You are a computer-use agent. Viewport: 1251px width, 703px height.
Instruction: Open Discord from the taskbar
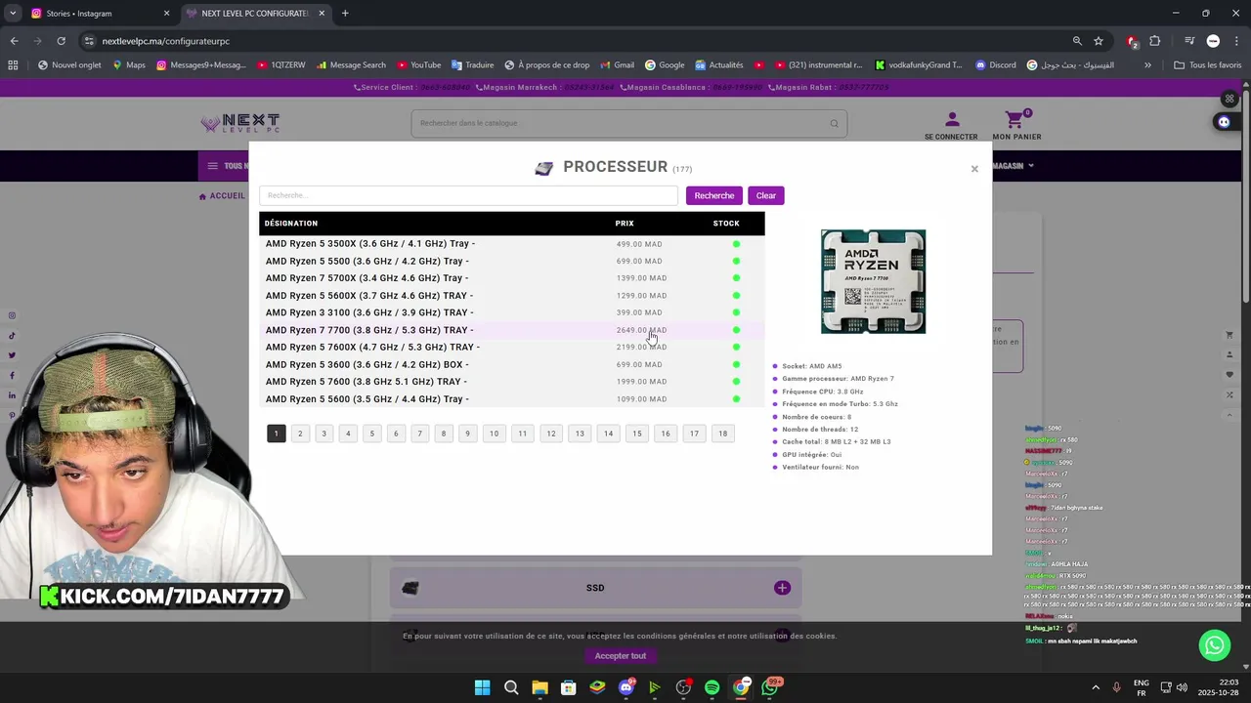click(626, 687)
